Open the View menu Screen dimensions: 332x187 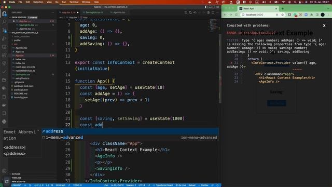(x=49, y=2)
